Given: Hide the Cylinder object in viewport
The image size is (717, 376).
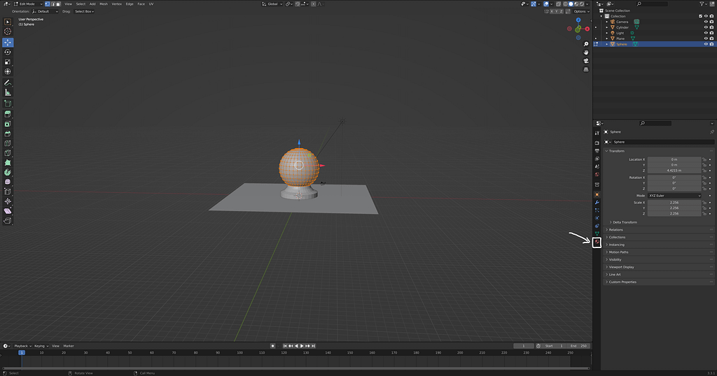Looking at the screenshot, I should [706, 27].
